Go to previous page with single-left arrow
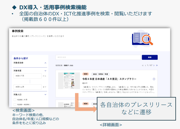The width and height of the screenshot is (180, 129). pyautogui.click(x=145, y=65)
